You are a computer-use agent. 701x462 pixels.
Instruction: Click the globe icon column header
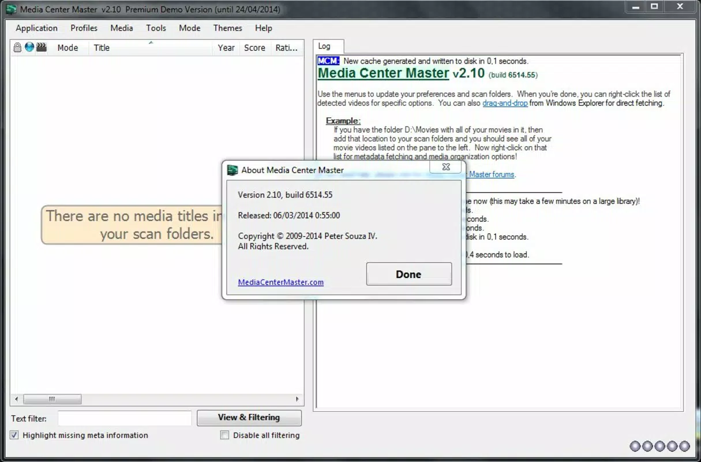pos(29,47)
